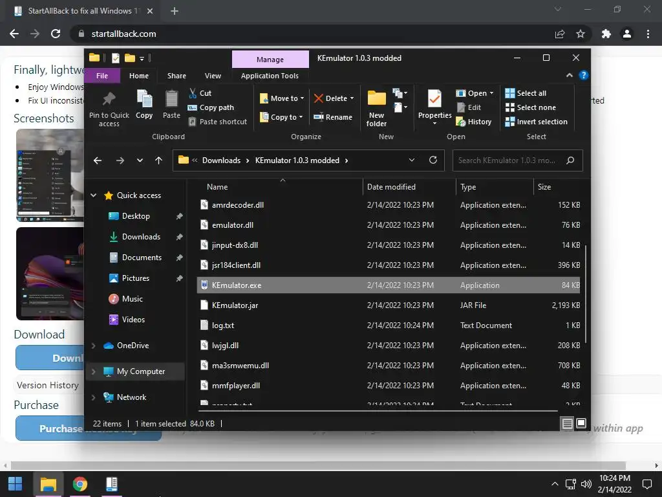The image size is (662, 497).
Task: Click the search magnifier icon in Explorer
Action: click(x=570, y=160)
